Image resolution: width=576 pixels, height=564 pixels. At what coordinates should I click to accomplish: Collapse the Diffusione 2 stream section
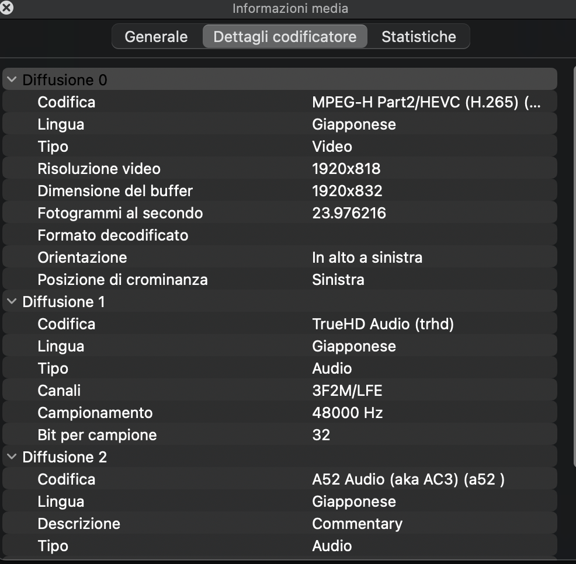pyautogui.click(x=12, y=457)
